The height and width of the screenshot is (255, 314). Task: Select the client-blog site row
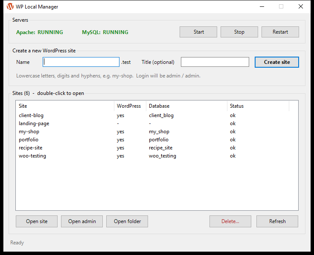[x=157, y=115]
